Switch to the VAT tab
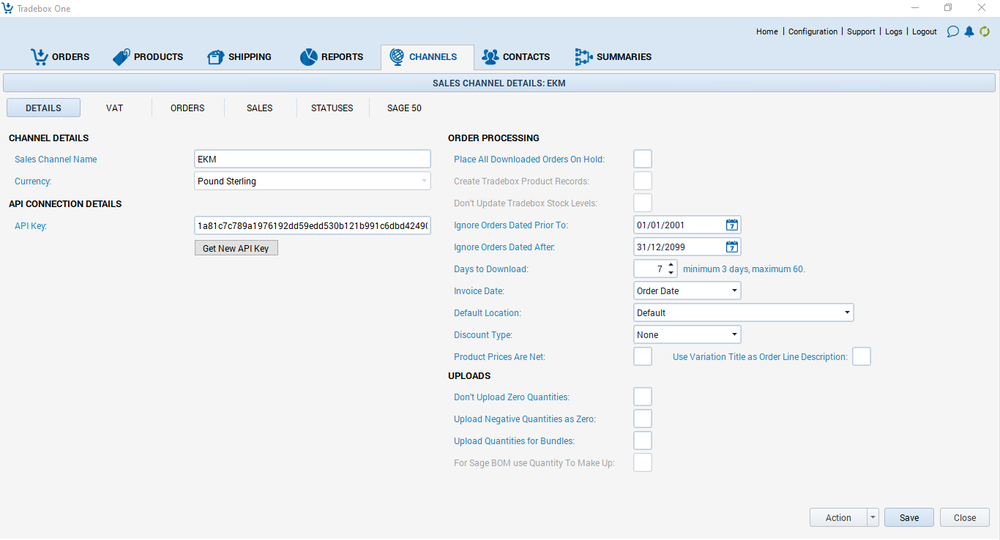The height and width of the screenshot is (540, 1000). [x=114, y=108]
